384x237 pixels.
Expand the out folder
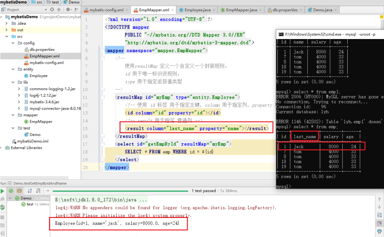click(6, 30)
